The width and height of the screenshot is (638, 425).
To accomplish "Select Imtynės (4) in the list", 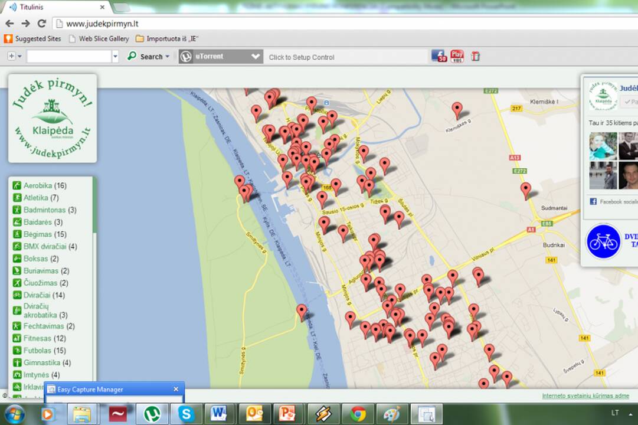I will pos(41,375).
